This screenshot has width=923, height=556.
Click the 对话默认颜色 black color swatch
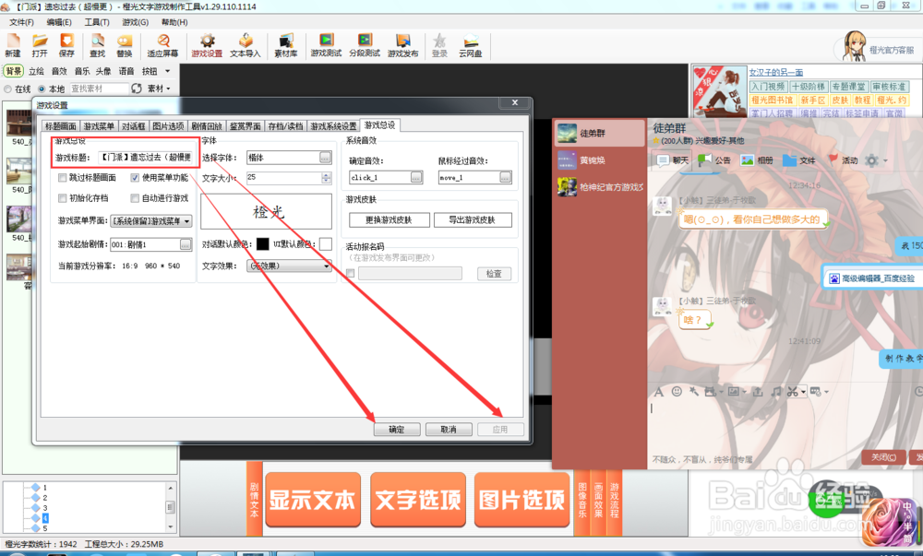(262, 244)
